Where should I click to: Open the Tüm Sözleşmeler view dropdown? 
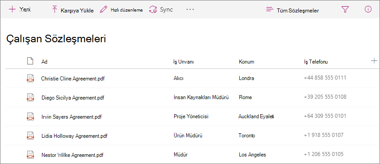coord(292,10)
